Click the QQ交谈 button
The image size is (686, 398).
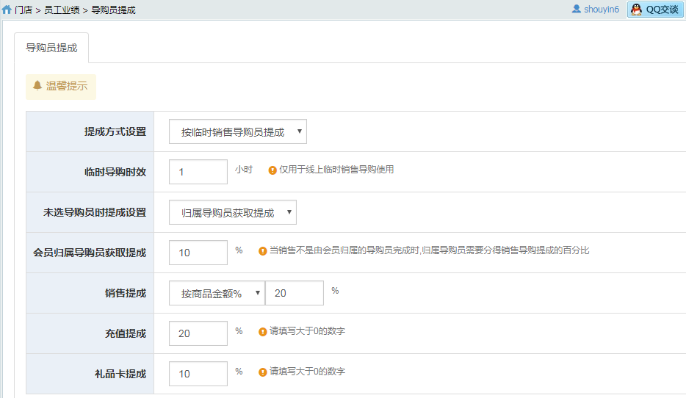pos(655,10)
